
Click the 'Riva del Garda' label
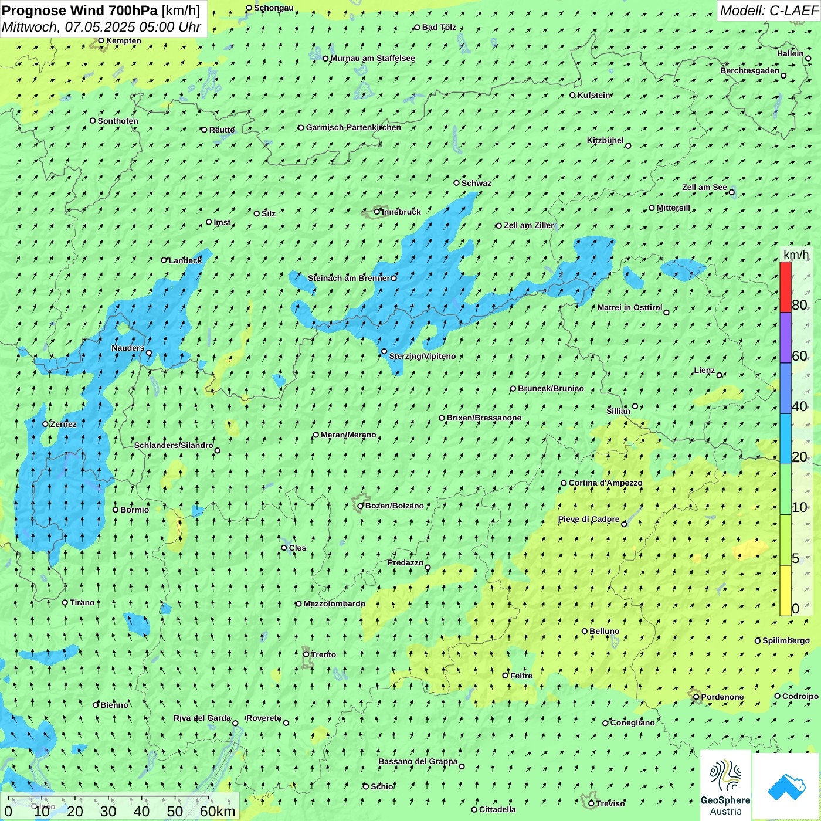(x=202, y=718)
